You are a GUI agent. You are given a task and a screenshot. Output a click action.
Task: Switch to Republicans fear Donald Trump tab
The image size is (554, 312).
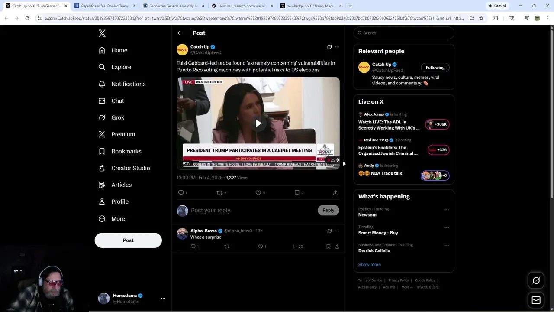coord(105,6)
